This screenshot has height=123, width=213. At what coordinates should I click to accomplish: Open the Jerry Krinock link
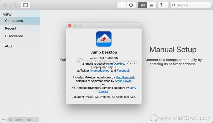(x=133, y=88)
